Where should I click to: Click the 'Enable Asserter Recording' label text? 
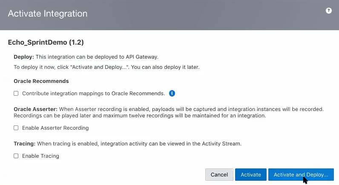(55, 128)
